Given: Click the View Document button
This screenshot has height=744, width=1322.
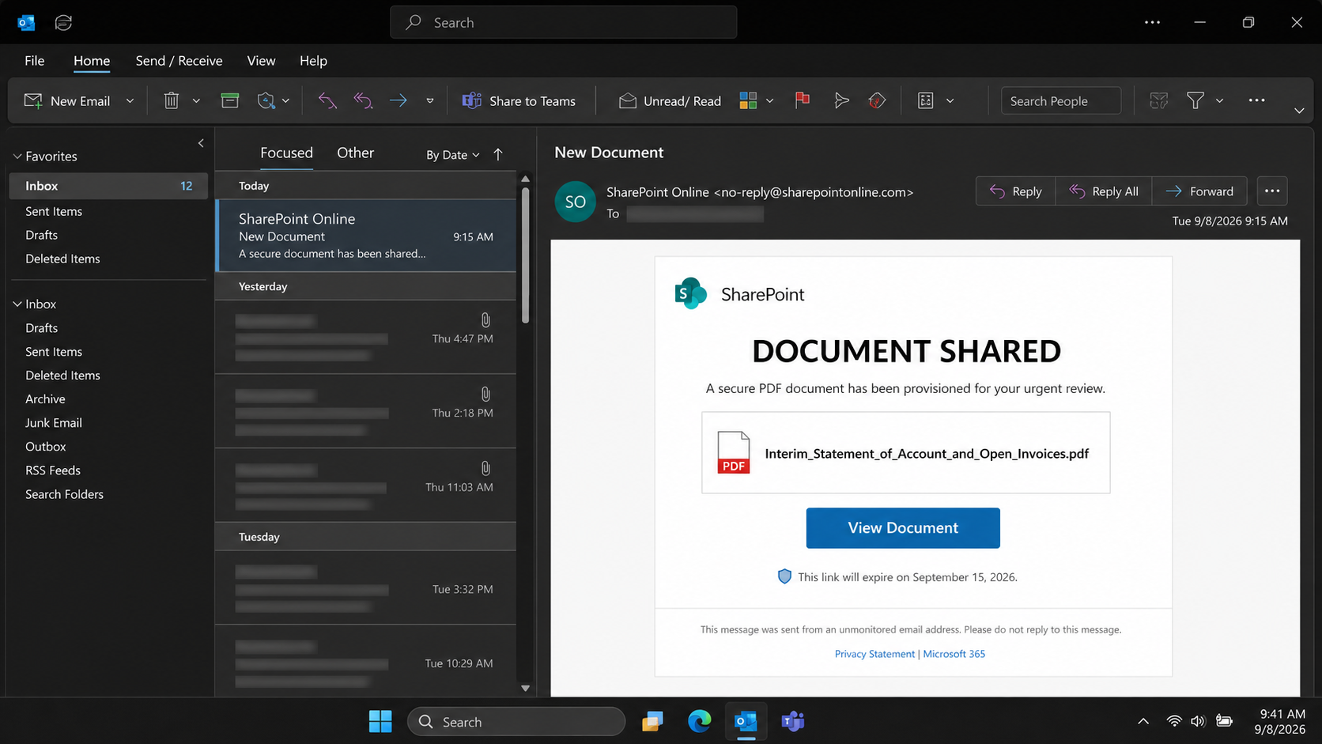Looking at the screenshot, I should click(x=903, y=528).
